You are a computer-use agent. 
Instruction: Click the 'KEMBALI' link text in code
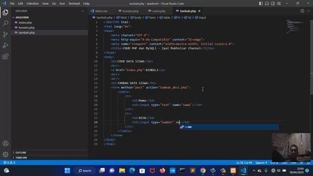click(x=152, y=70)
